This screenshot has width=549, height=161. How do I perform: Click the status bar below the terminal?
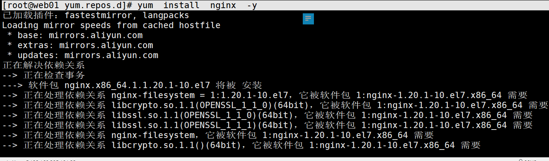pyautogui.click(x=274, y=159)
